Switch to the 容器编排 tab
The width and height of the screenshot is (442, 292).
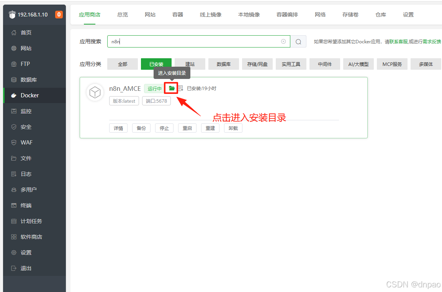287,15
